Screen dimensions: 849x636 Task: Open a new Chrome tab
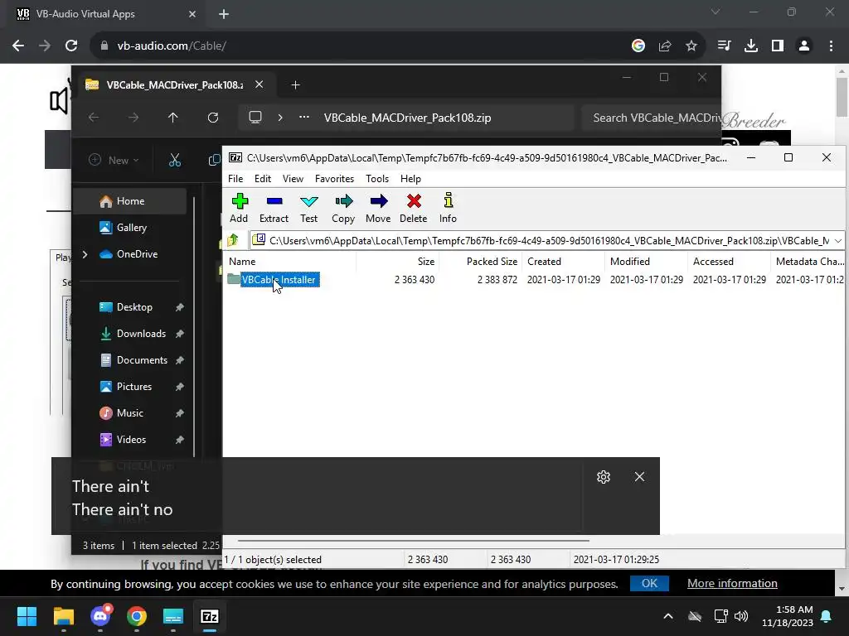[224, 14]
